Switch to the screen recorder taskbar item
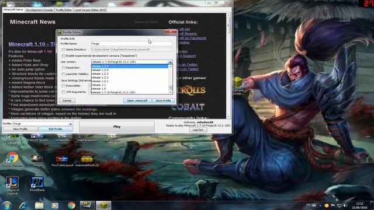374x210 pixels. point(87,205)
